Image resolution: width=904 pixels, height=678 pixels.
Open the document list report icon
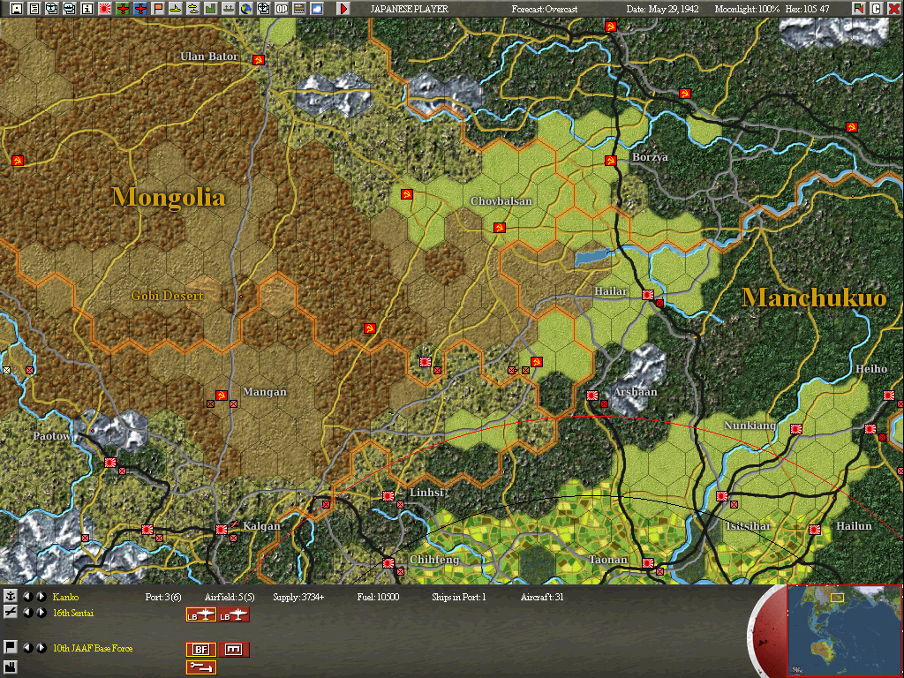pyautogui.click(x=34, y=9)
